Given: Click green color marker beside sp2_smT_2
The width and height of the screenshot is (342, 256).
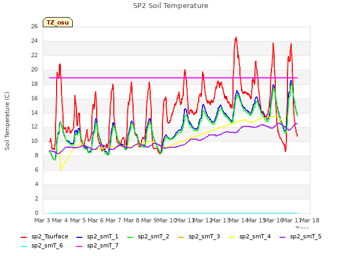Looking at the screenshot, I should coord(130,237).
